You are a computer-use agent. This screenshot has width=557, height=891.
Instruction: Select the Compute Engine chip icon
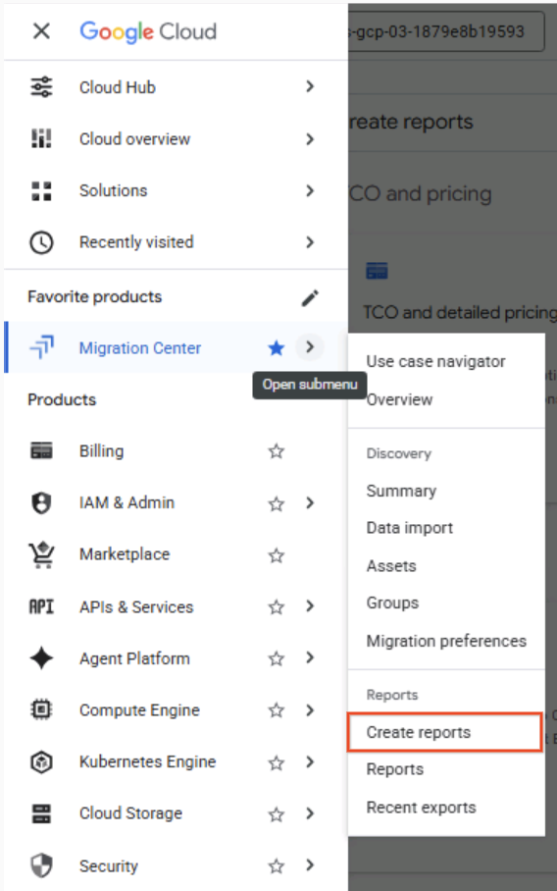(x=41, y=709)
